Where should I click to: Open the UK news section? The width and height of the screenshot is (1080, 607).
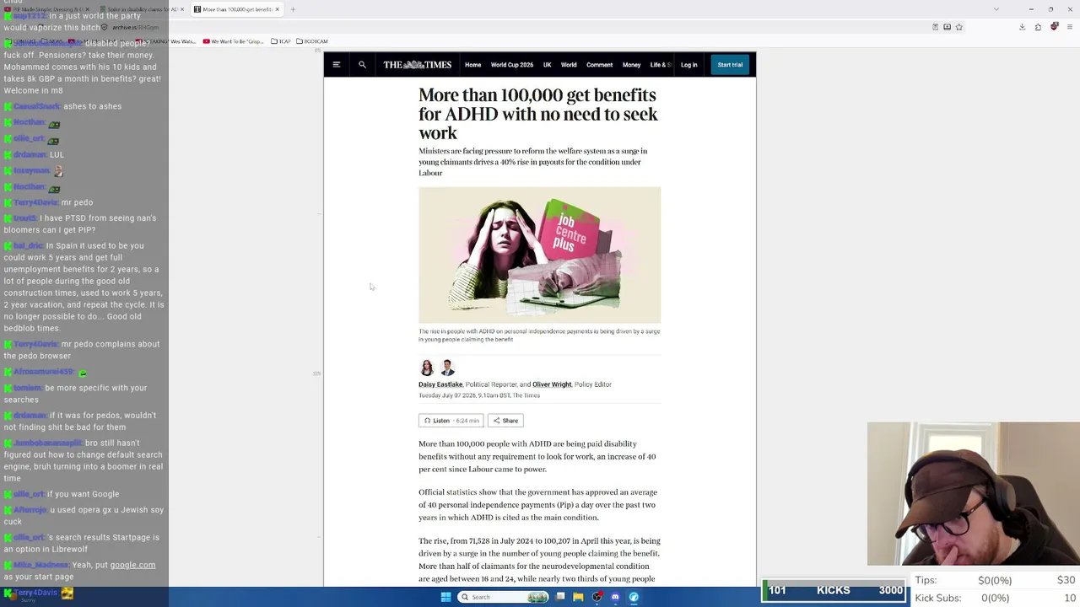(x=547, y=65)
